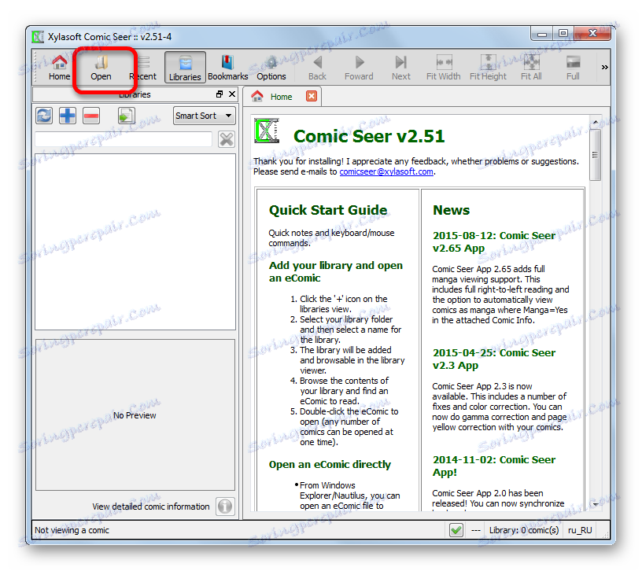This screenshot has height=571, width=642.
Task: Open the Options settings
Action: pyautogui.click(x=271, y=68)
